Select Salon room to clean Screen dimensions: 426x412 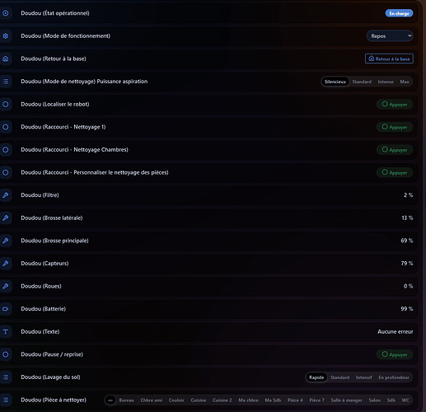point(375,400)
